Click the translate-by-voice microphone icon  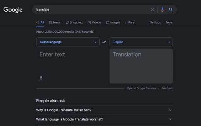[x=41, y=78]
